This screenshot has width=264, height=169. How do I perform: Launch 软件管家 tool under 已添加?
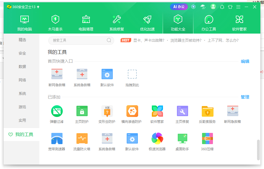tap(157, 114)
